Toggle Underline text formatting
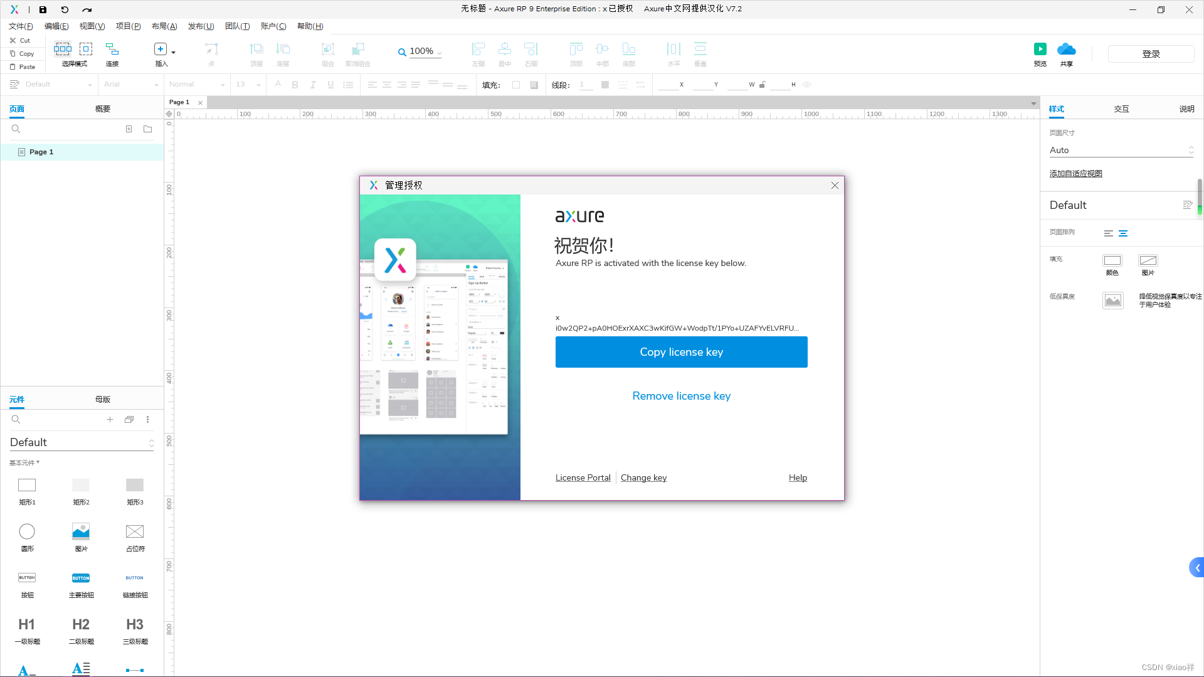 tap(330, 85)
